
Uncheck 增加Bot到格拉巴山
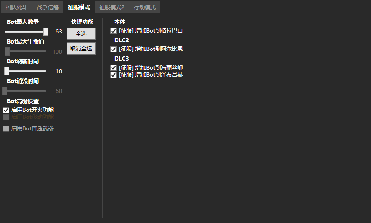113,31
